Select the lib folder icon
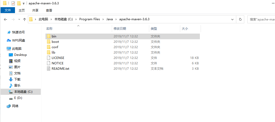This screenshot has height=122, width=275. pos(49,52)
